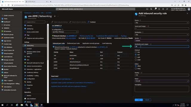Open the Effective security rules link

point(86,36)
